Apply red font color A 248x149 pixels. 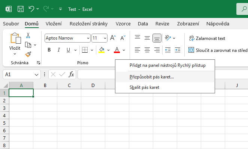coord(117,50)
